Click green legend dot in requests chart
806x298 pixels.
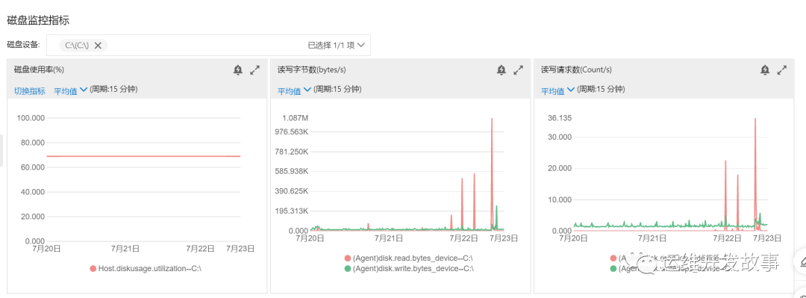tap(613, 268)
